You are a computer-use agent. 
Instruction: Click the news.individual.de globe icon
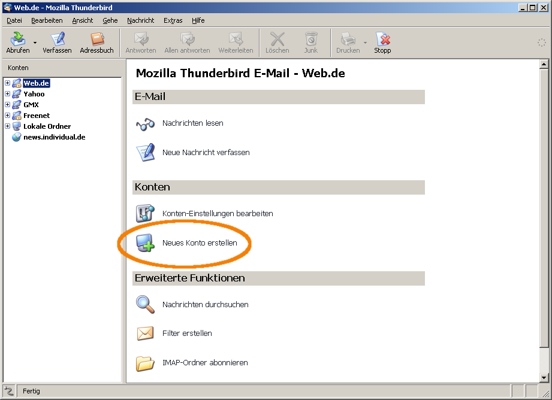(x=17, y=137)
